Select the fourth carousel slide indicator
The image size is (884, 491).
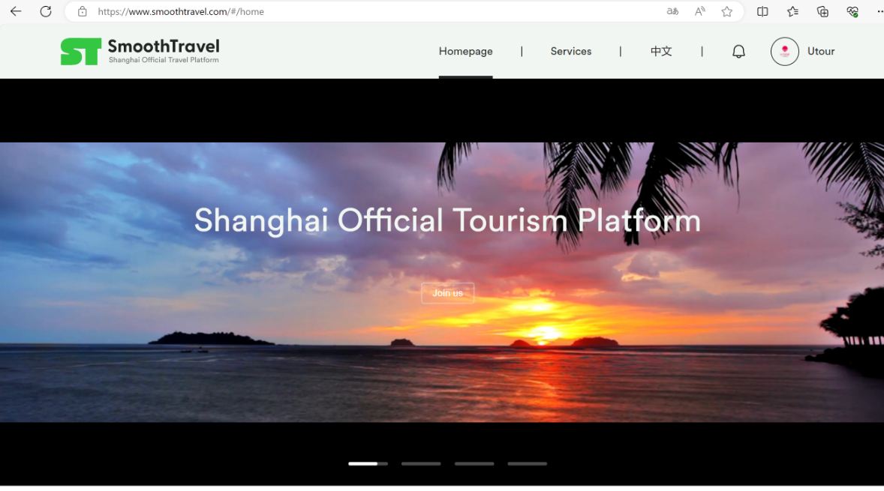[x=527, y=464]
